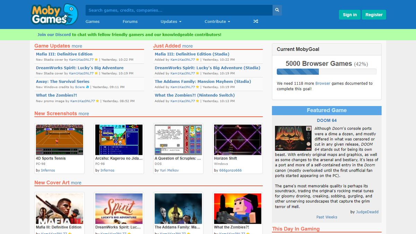
Task: Open the Contribute dropdown
Action: coord(217,21)
